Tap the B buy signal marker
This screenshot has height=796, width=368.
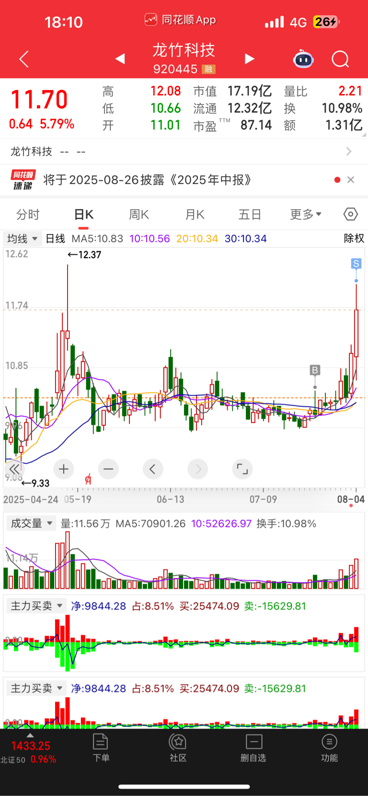coord(315,370)
